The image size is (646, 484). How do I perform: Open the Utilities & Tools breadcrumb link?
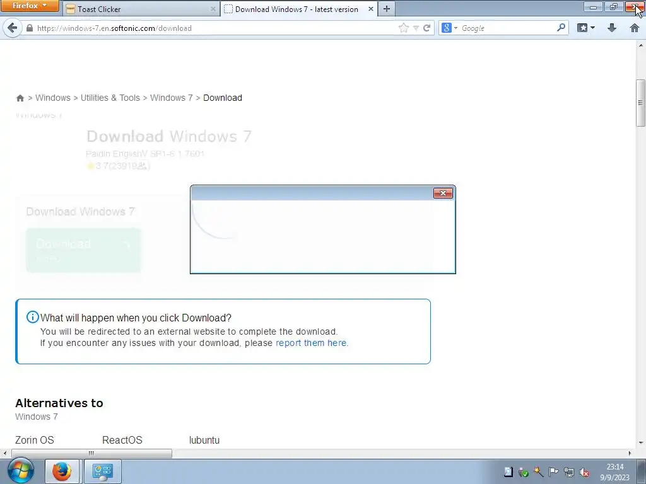(110, 98)
